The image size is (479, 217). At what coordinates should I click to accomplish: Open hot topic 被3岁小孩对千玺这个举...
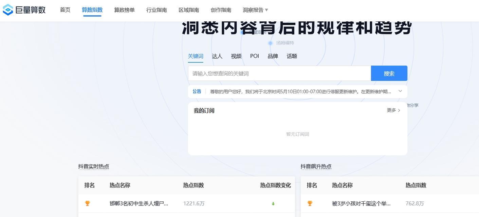pos(361,203)
